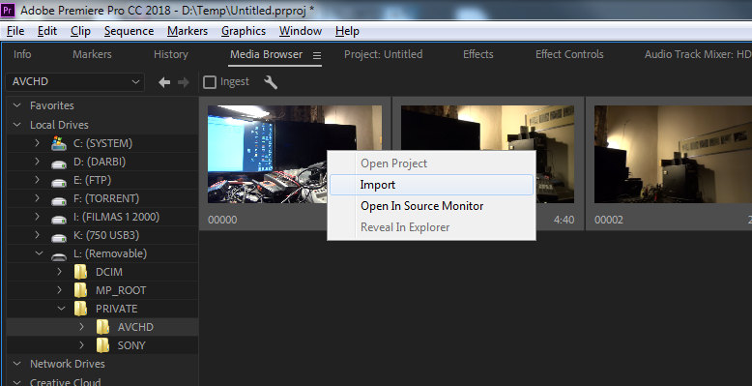Click the SONY folder icon

coord(102,345)
